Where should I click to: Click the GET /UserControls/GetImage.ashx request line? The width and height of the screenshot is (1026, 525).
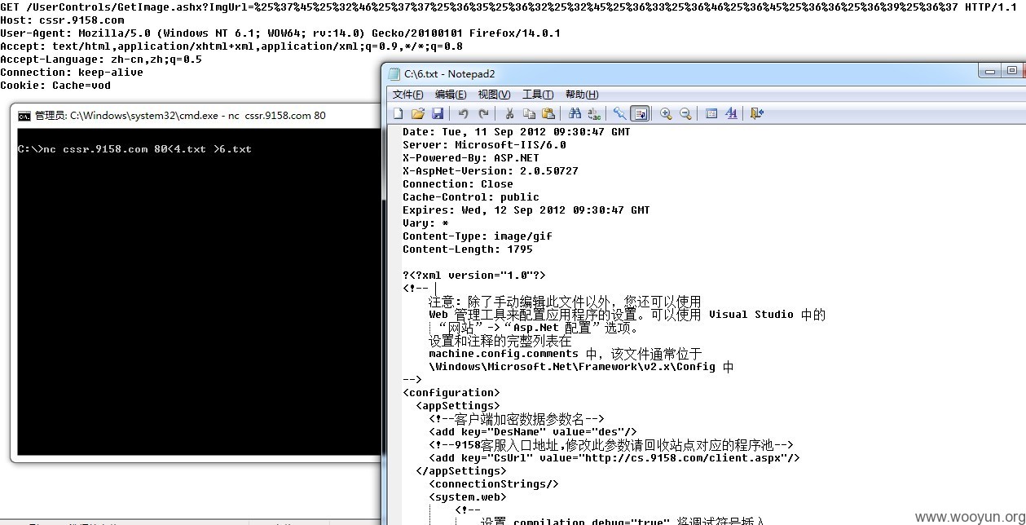[x=509, y=7]
